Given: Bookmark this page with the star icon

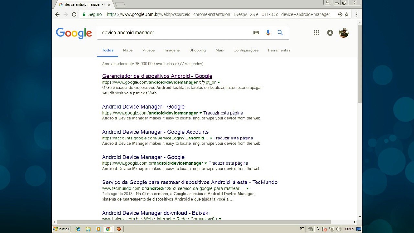Looking at the screenshot, I should [x=347, y=14].
